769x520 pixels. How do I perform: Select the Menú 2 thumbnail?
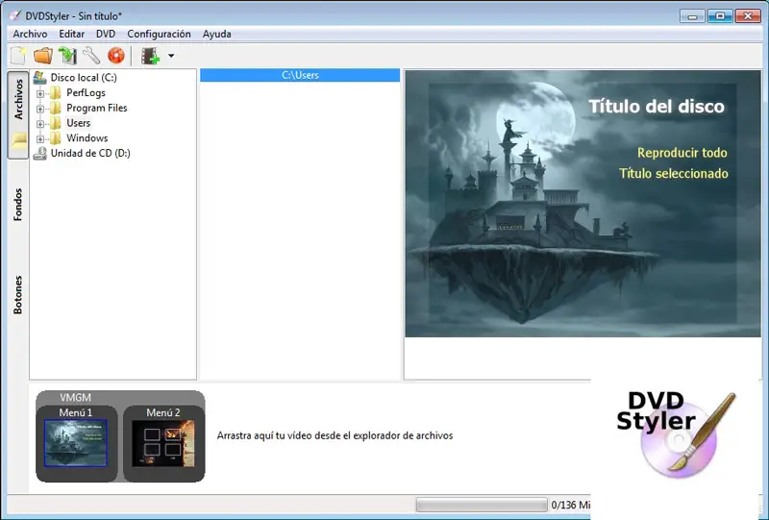point(163,442)
